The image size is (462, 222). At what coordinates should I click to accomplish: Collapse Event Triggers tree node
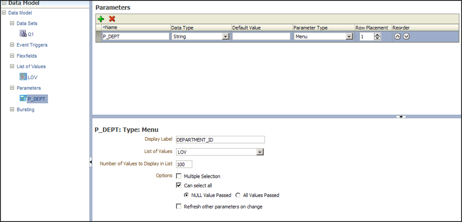(12, 45)
